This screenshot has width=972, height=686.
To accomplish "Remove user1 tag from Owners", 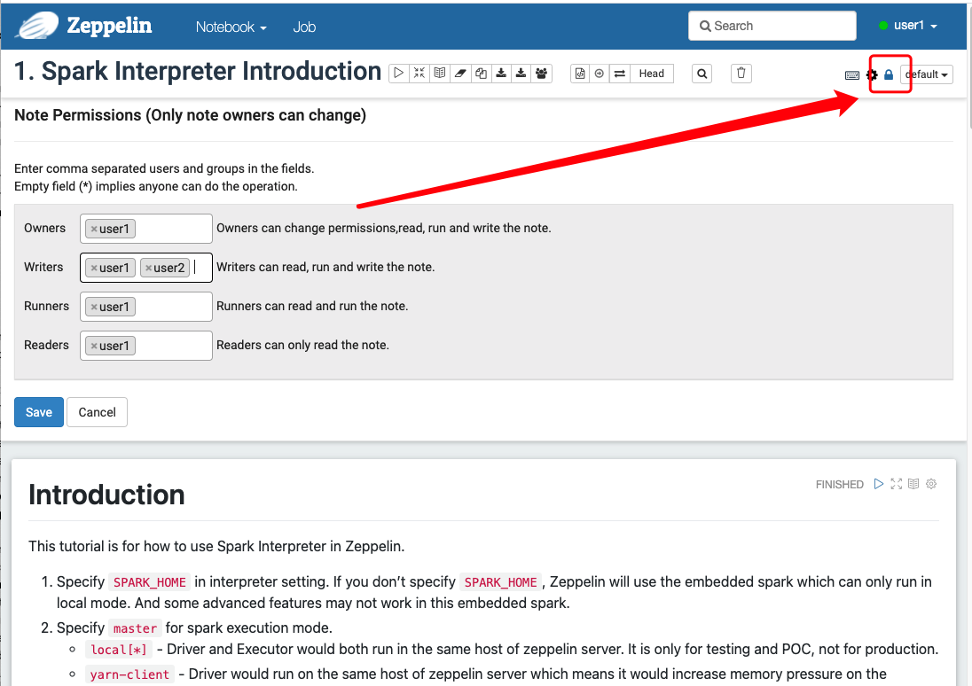I will click(x=94, y=230).
